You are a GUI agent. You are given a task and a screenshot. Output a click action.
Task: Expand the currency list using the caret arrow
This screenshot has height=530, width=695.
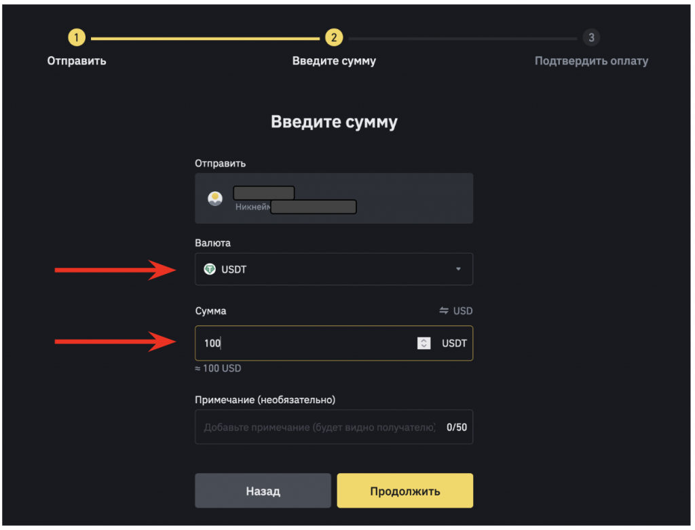[x=458, y=269]
